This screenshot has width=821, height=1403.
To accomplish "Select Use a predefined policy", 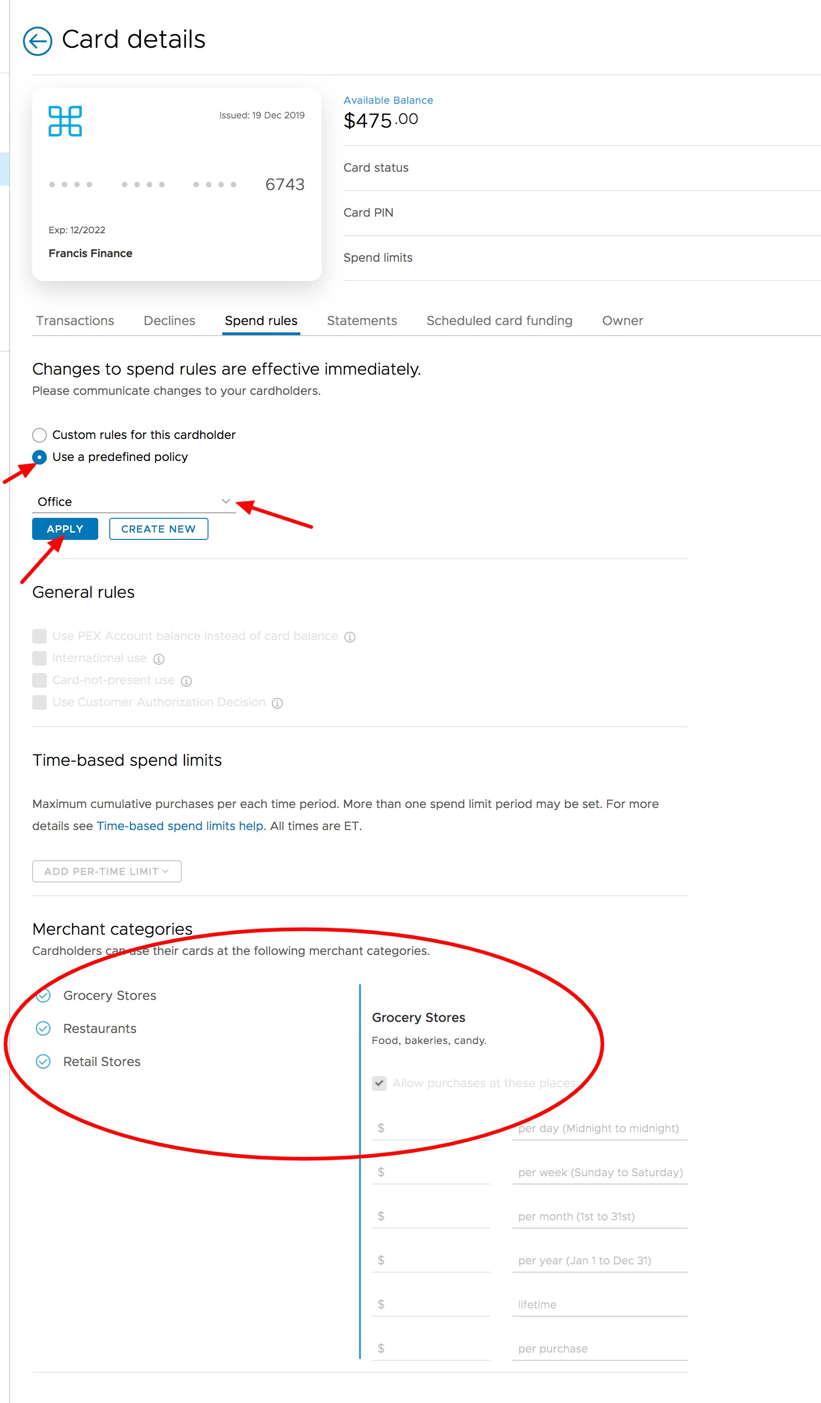I will pos(39,457).
